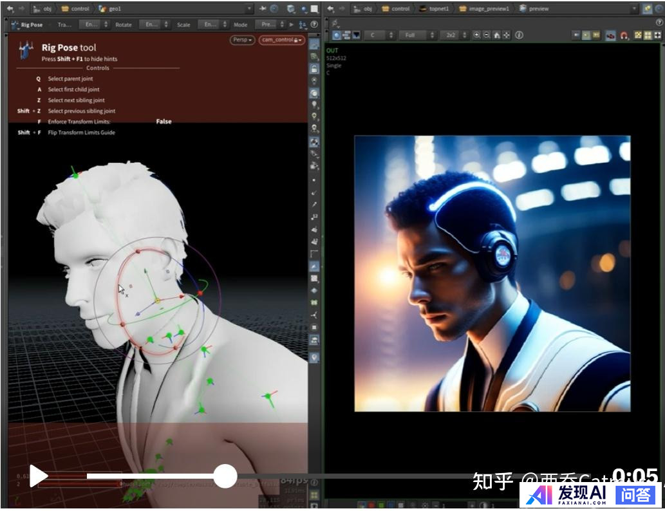This screenshot has height=511, width=665.
Task: Click the back arrow in left path bar
Action: click(x=10, y=9)
